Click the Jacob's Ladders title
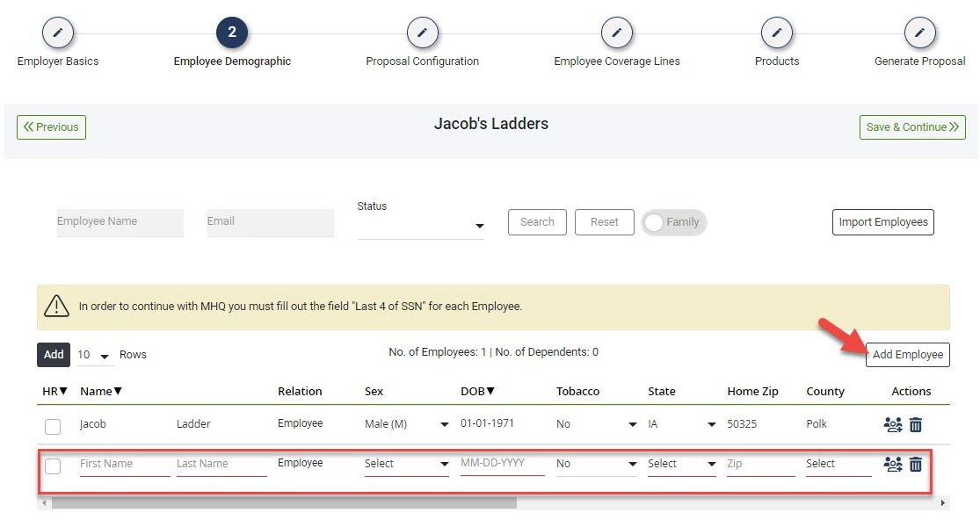Image resolution: width=980 pixels, height=520 pixels. [491, 124]
